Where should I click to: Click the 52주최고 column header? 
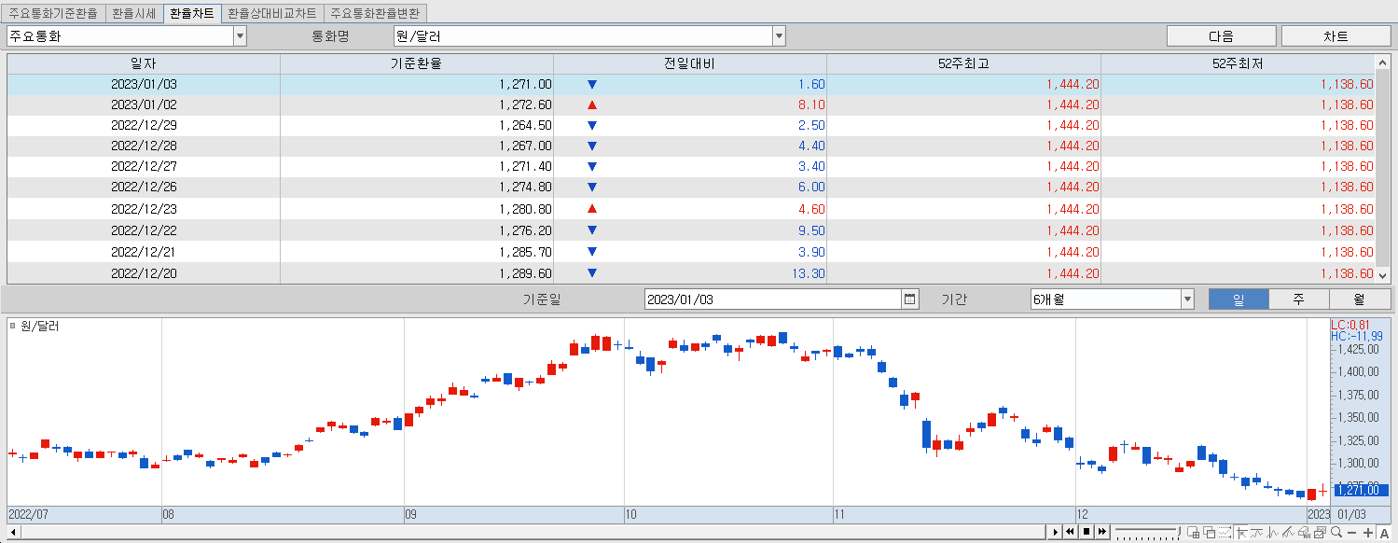[x=963, y=63]
